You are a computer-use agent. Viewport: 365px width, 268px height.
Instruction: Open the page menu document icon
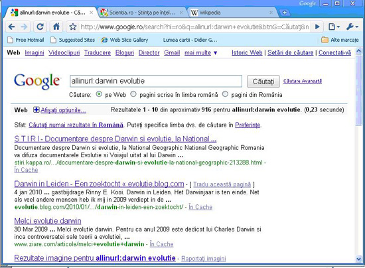point(334,27)
